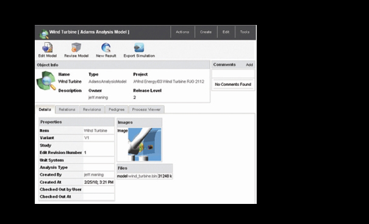Click the Checked Out by User label
The image size is (369, 224).
click(x=61, y=189)
